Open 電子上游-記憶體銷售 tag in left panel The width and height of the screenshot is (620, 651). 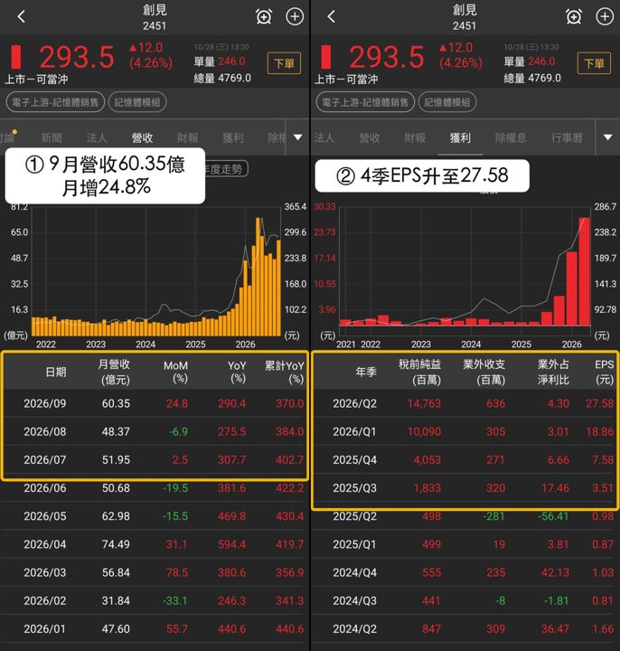(x=55, y=102)
